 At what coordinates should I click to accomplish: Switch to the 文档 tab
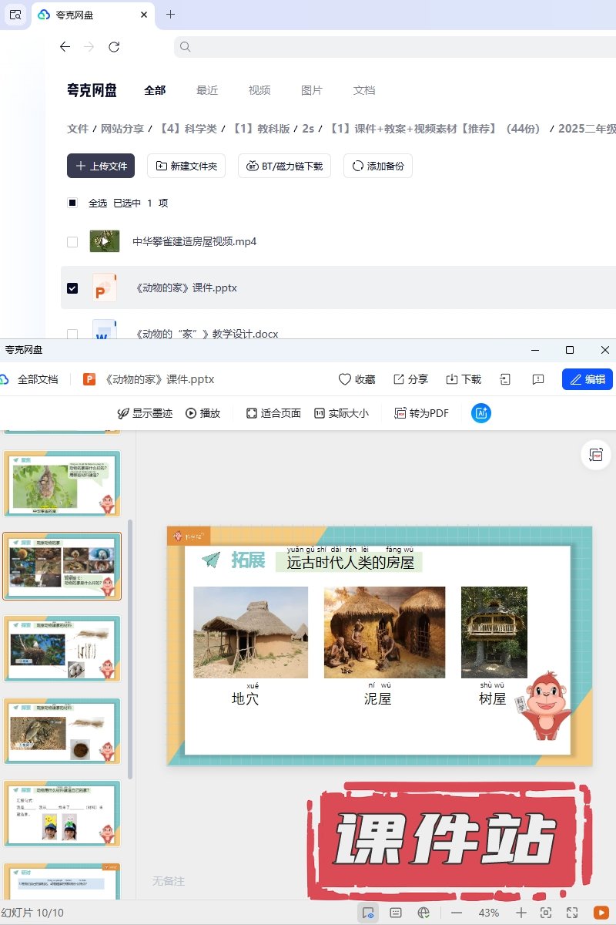(x=364, y=90)
